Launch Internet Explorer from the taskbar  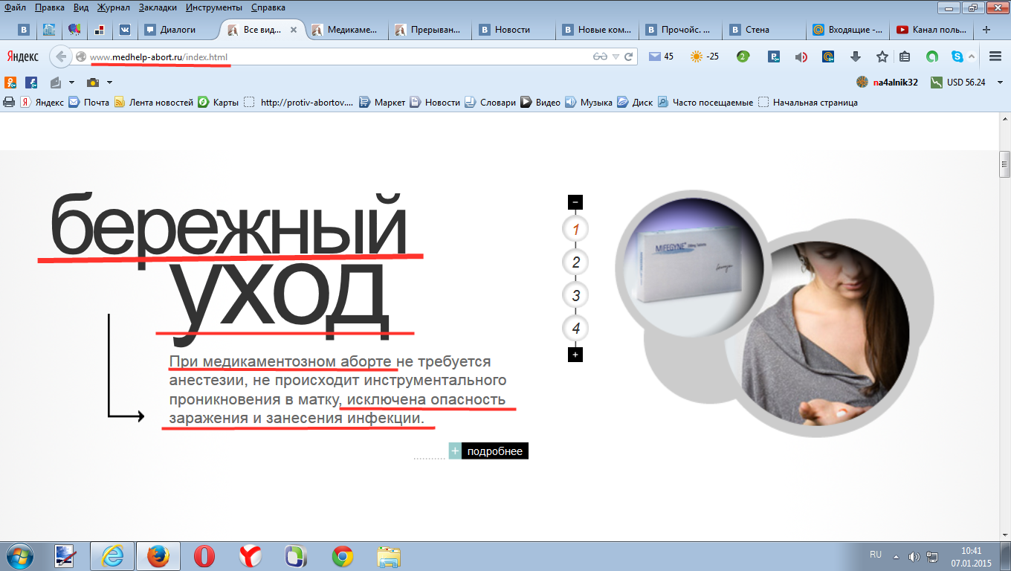point(112,556)
